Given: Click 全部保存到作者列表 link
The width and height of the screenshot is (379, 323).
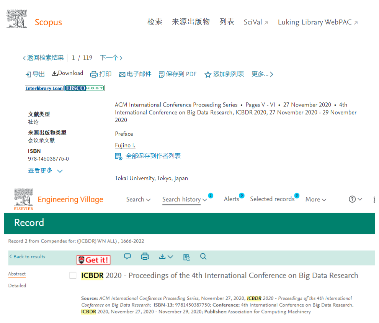Looking at the screenshot, I should point(153,156).
